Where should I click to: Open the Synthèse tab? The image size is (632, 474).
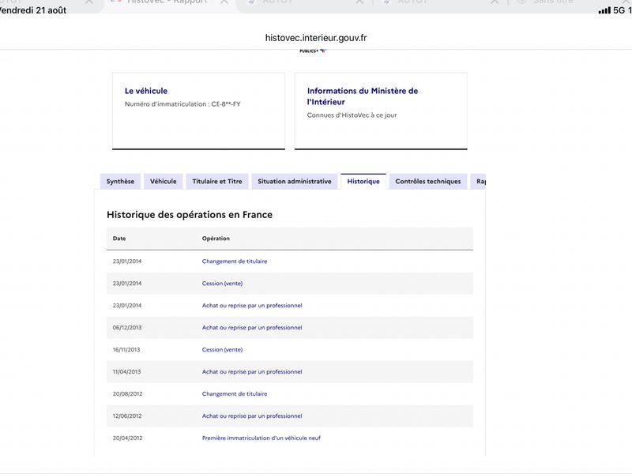click(x=120, y=182)
